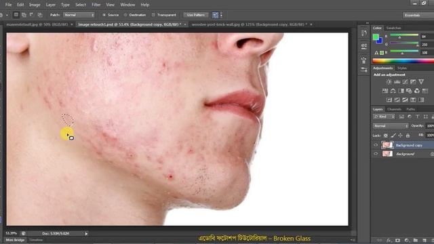Filter layers by shape layers icon

coord(425,117)
